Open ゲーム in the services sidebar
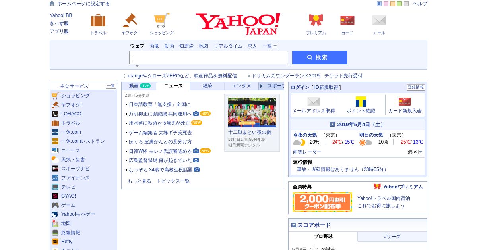The height and width of the screenshot is (250, 477). pyautogui.click(x=68, y=205)
